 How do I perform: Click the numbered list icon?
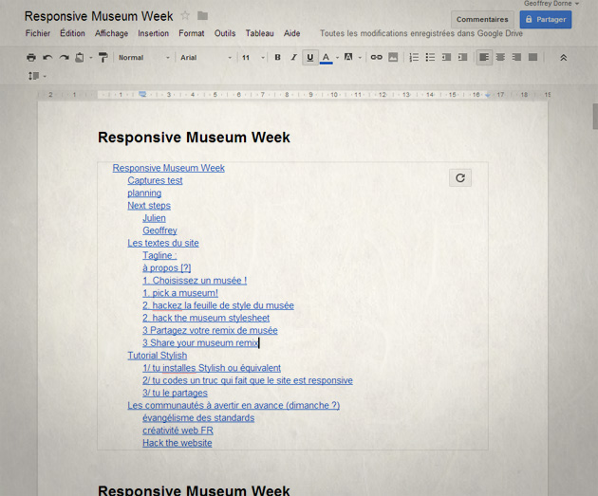(x=414, y=58)
